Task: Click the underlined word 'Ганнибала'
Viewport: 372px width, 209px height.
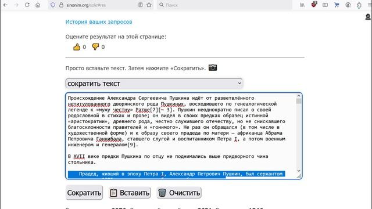Action: (109, 139)
